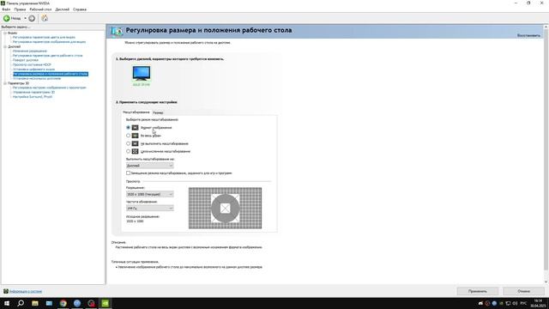Open the Windows Start menu
Screen dimensions: 549x309
click(7, 303)
